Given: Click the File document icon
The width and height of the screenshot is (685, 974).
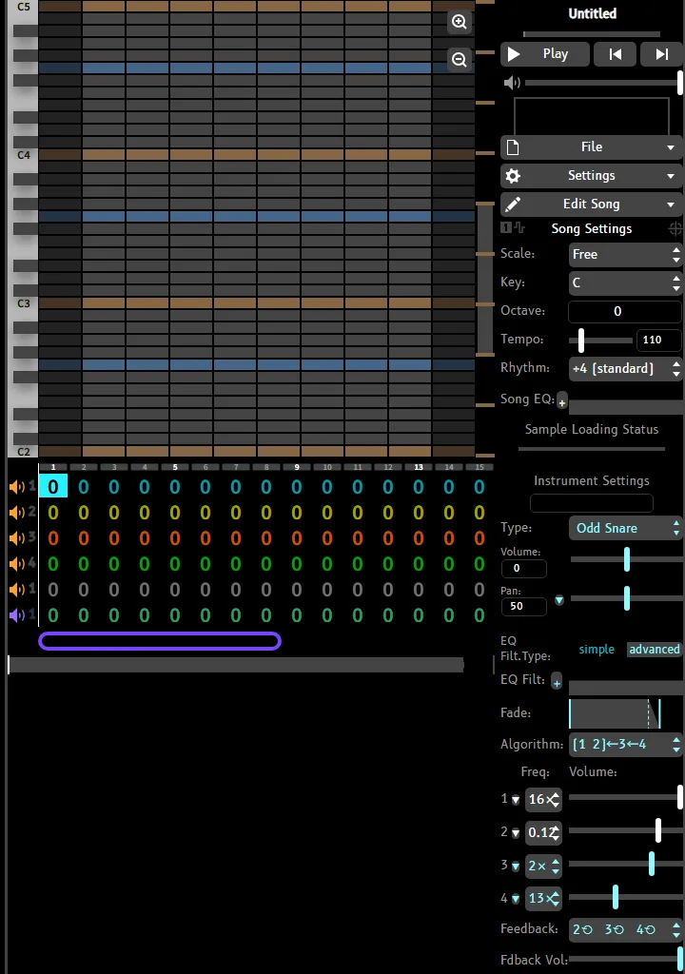Looking at the screenshot, I should pyautogui.click(x=513, y=147).
